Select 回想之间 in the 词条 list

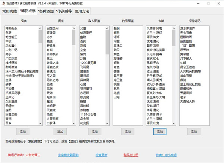point(53,28)
